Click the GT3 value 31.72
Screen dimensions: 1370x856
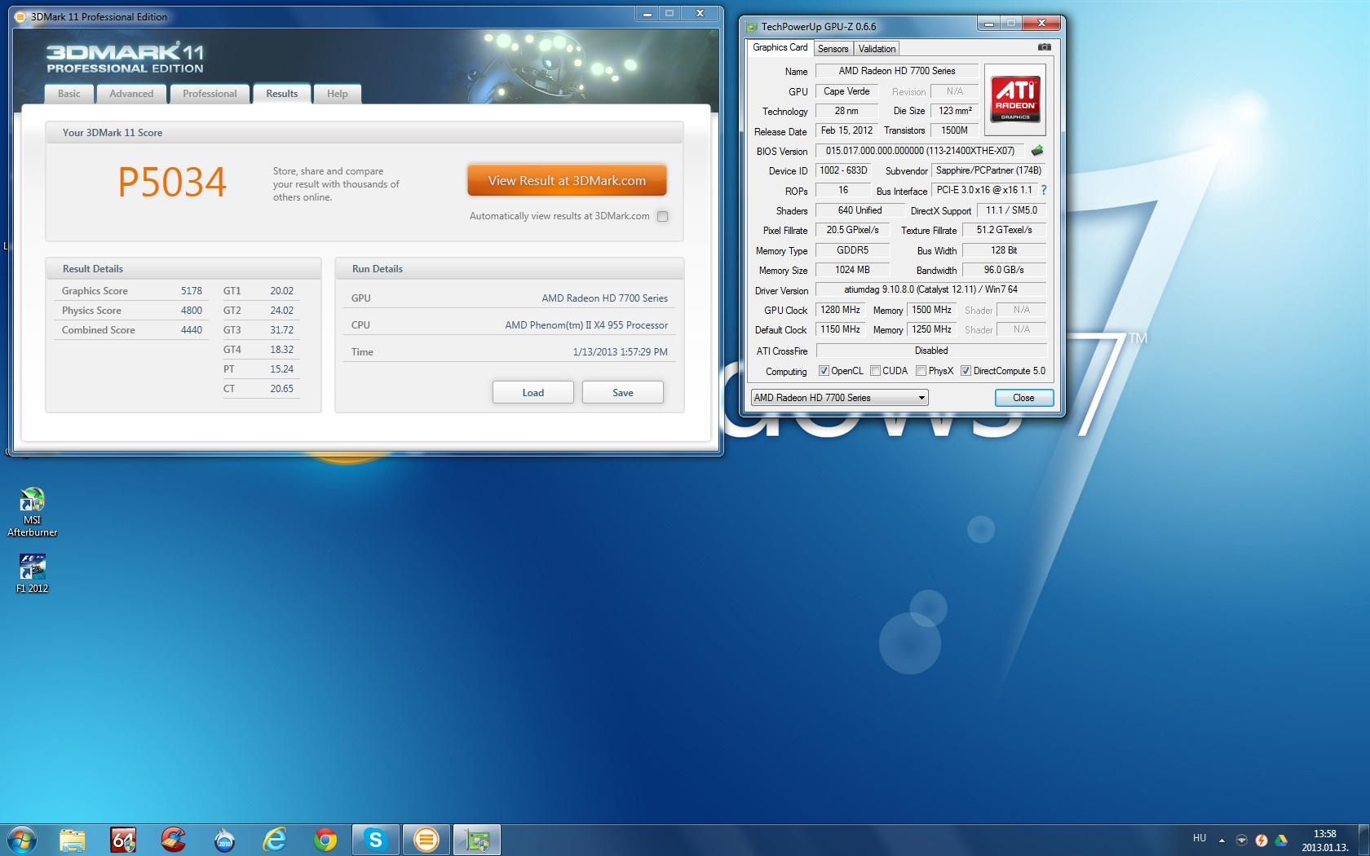pyautogui.click(x=281, y=330)
